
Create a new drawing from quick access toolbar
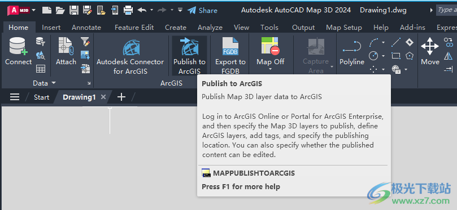pyautogui.click(x=47, y=11)
